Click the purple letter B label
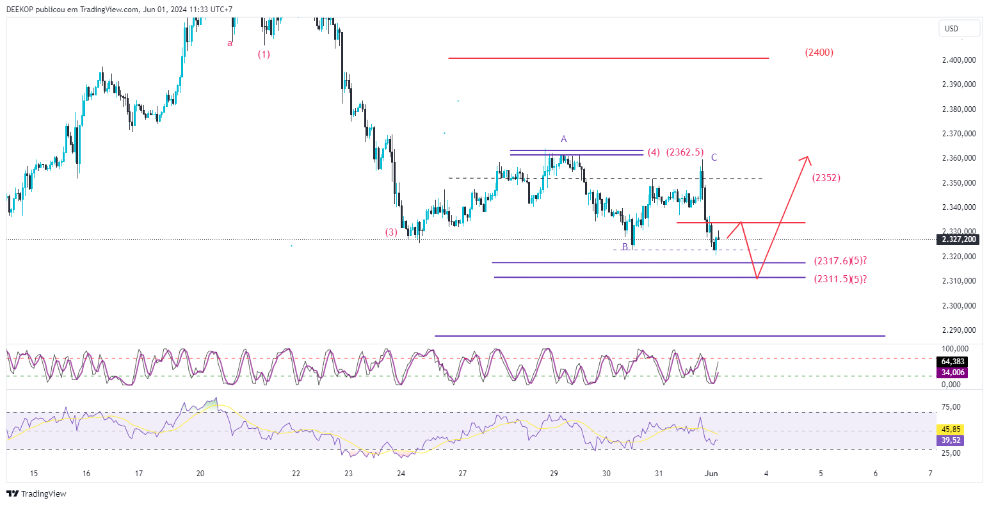This screenshot has width=989, height=505. [625, 246]
